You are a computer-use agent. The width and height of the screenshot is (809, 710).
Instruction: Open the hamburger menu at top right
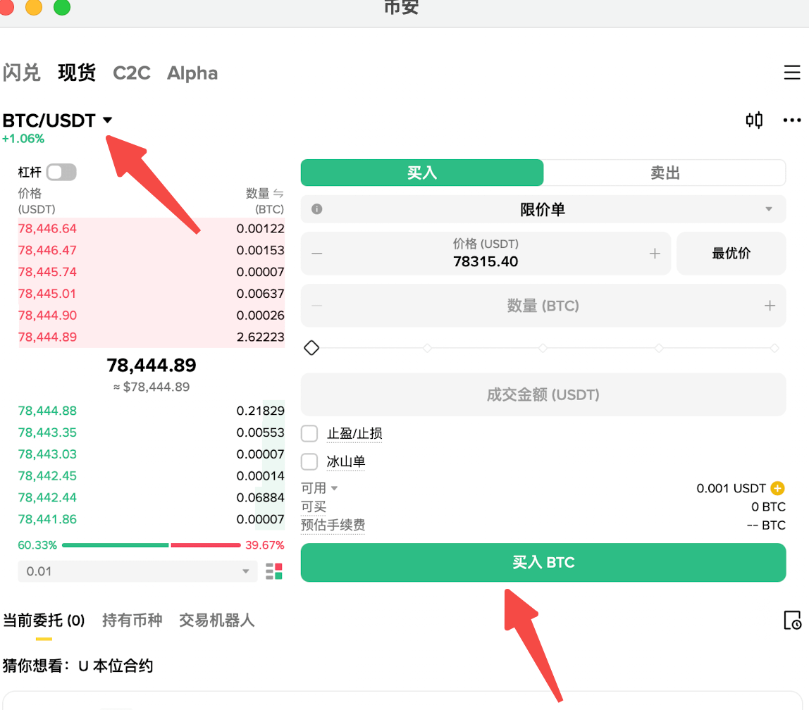tap(792, 73)
